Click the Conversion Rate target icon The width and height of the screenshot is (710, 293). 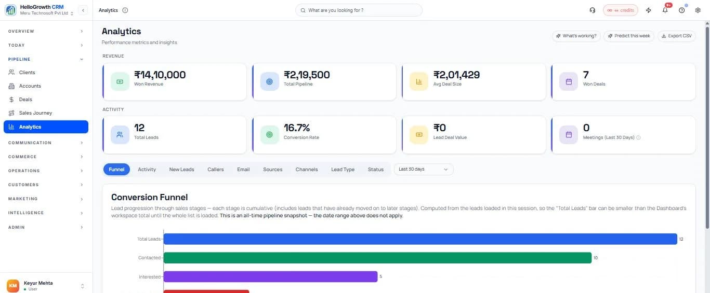[269, 135]
